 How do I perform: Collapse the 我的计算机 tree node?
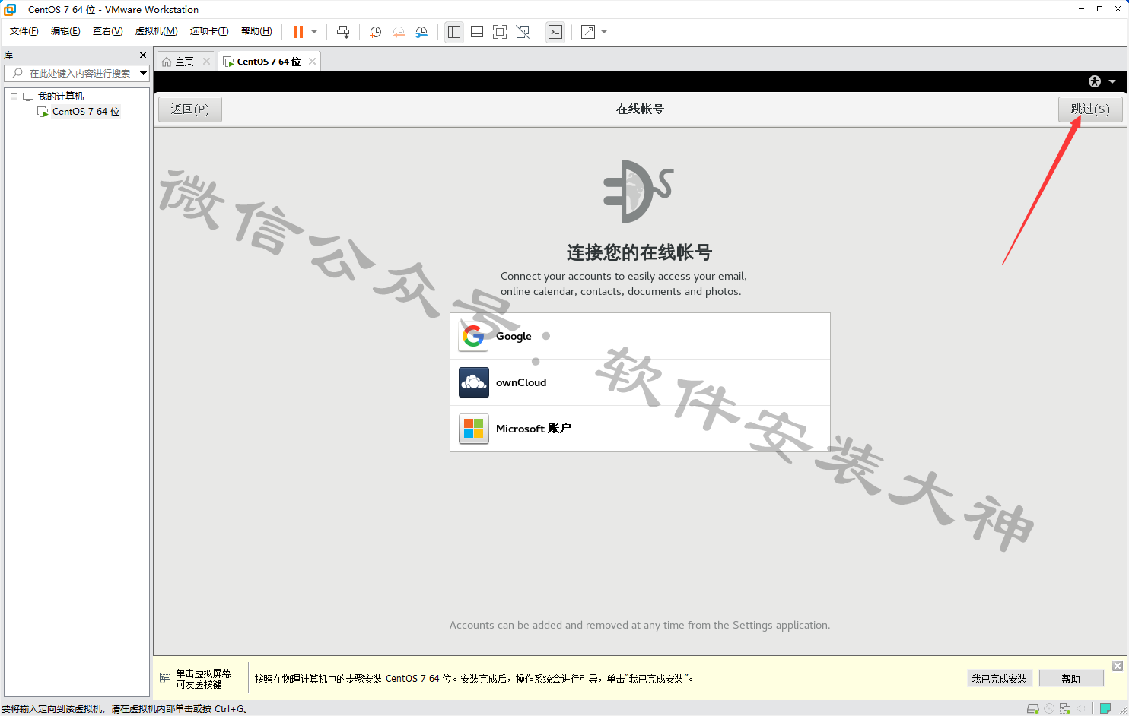tap(14, 97)
